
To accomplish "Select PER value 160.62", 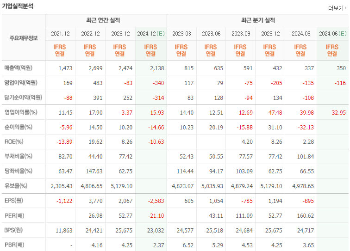I will [x=306, y=216].
